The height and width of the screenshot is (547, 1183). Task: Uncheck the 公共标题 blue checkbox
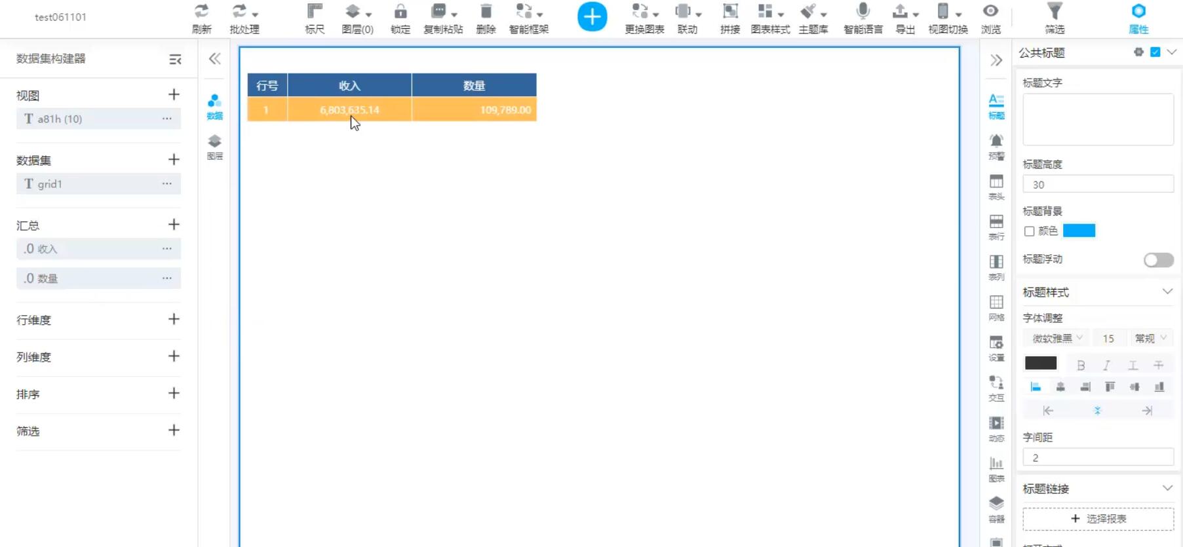coord(1155,52)
